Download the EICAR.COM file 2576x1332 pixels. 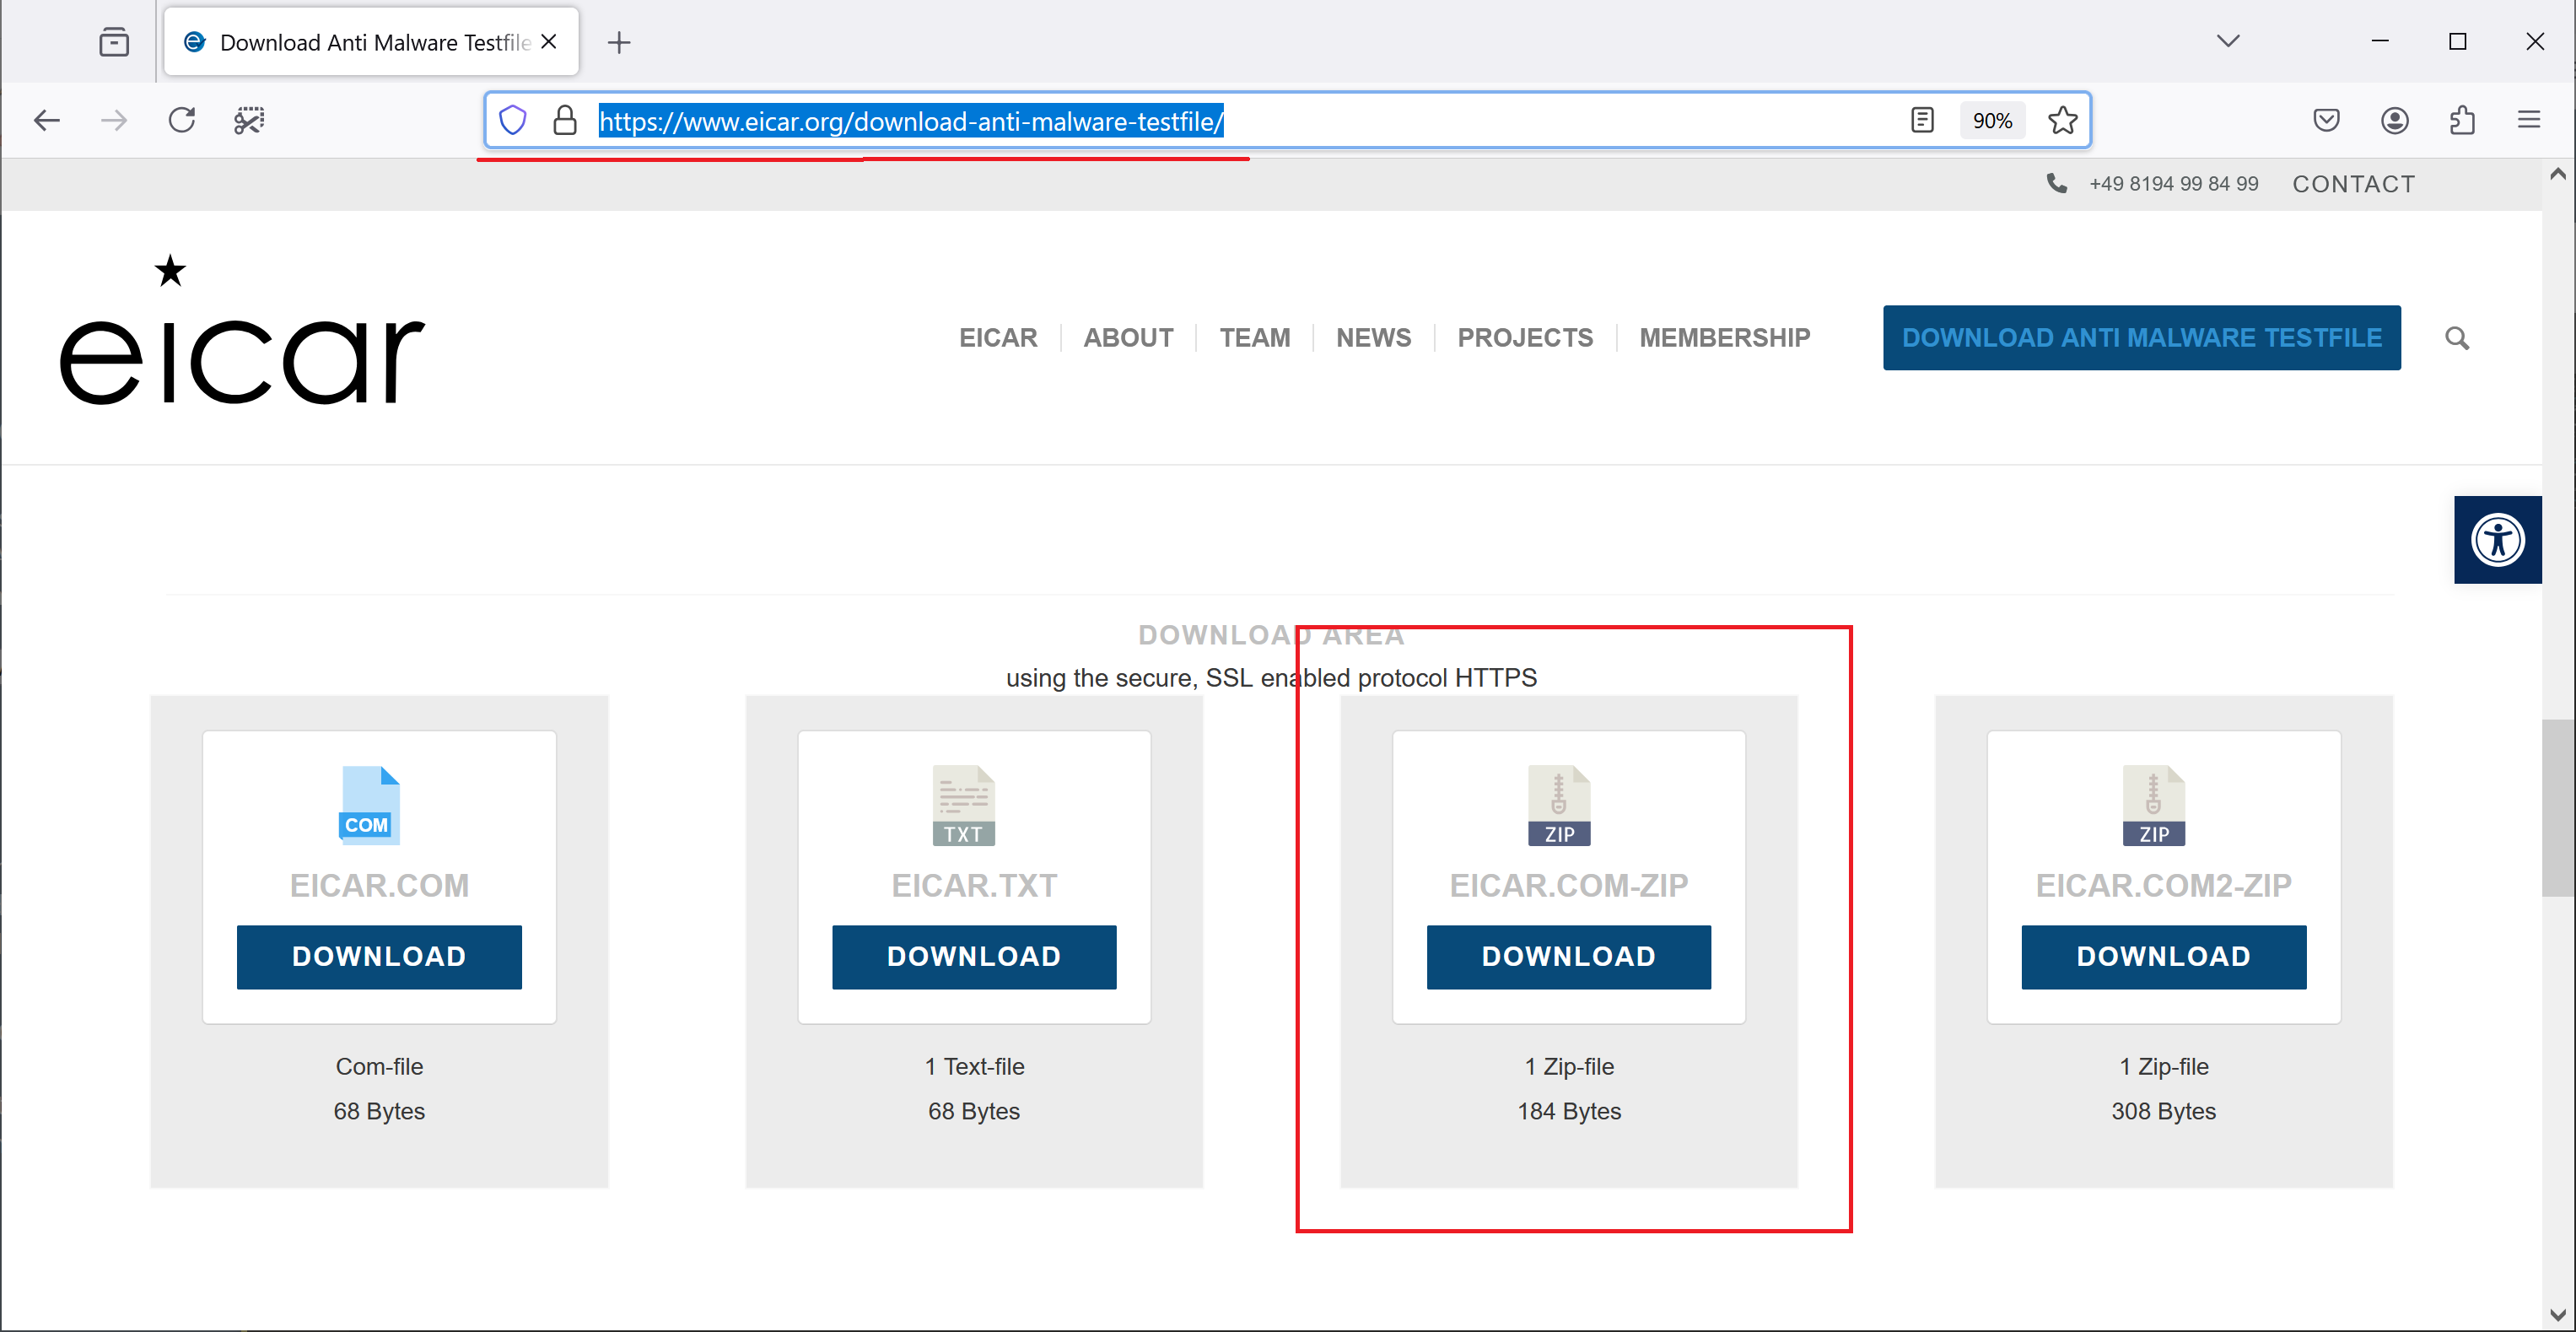click(x=379, y=957)
